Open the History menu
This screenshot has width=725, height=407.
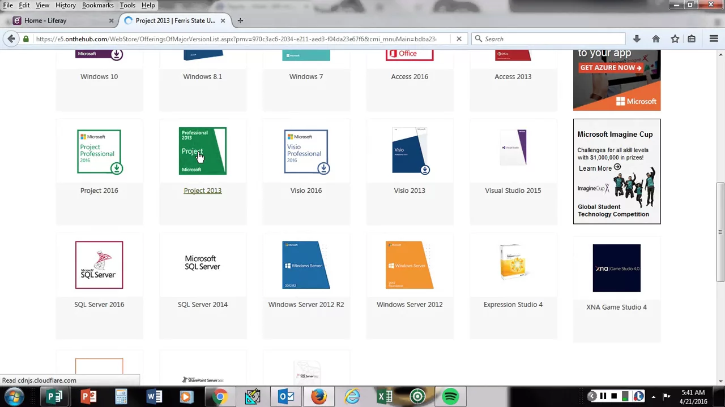tap(66, 5)
